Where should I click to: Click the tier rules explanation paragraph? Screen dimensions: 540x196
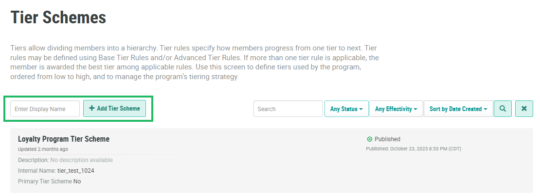click(x=194, y=63)
